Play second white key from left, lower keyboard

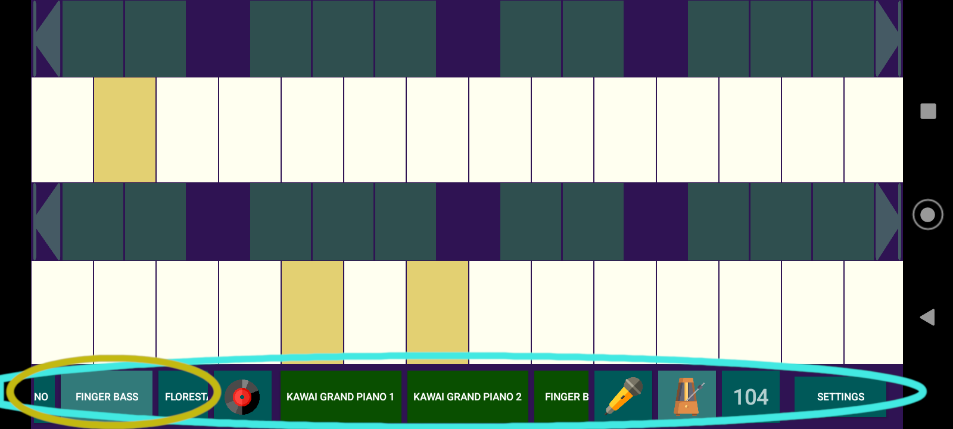pos(125,312)
